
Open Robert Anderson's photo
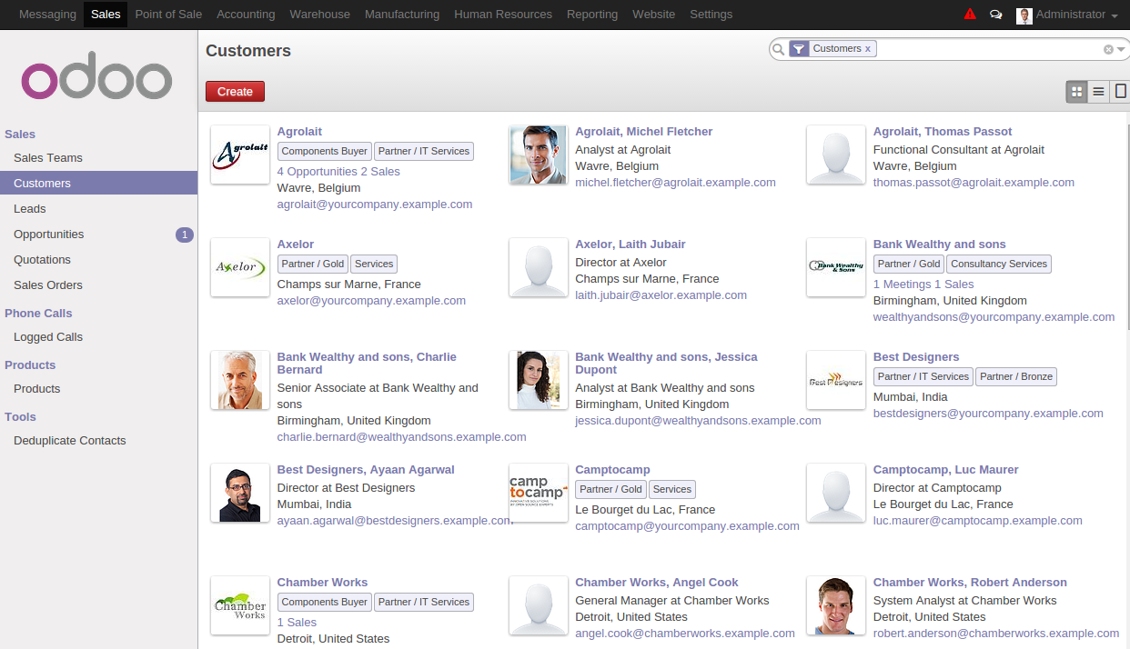[x=836, y=605]
